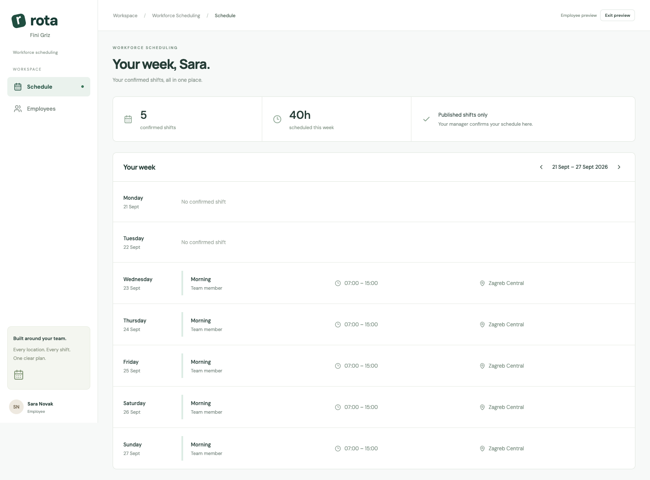Click the location pin icon in Friday's row
Image resolution: width=650 pixels, height=480 pixels.
(x=482, y=366)
